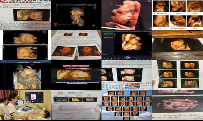Click the circular dial below ultrasound machine screen

click(x=127, y=58)
